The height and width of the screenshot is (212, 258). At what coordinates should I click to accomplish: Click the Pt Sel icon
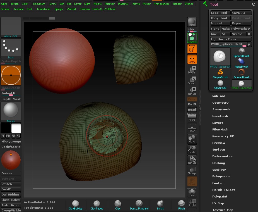(x=192, y=203)
